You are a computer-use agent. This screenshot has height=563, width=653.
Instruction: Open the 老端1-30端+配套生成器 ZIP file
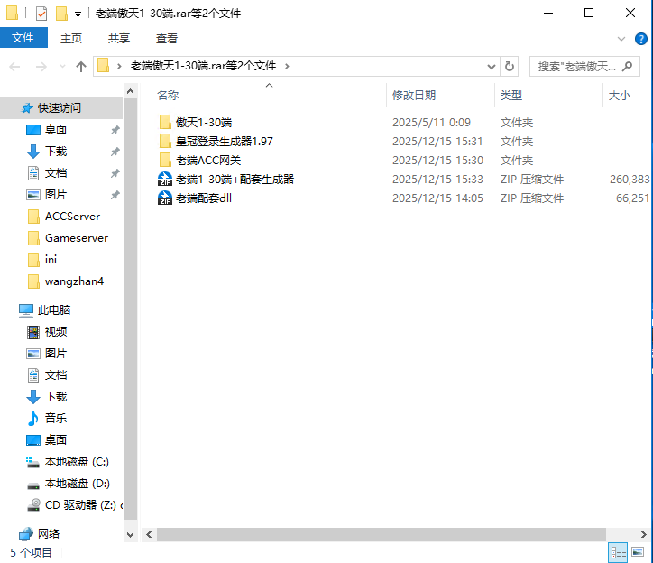[235, 179]
